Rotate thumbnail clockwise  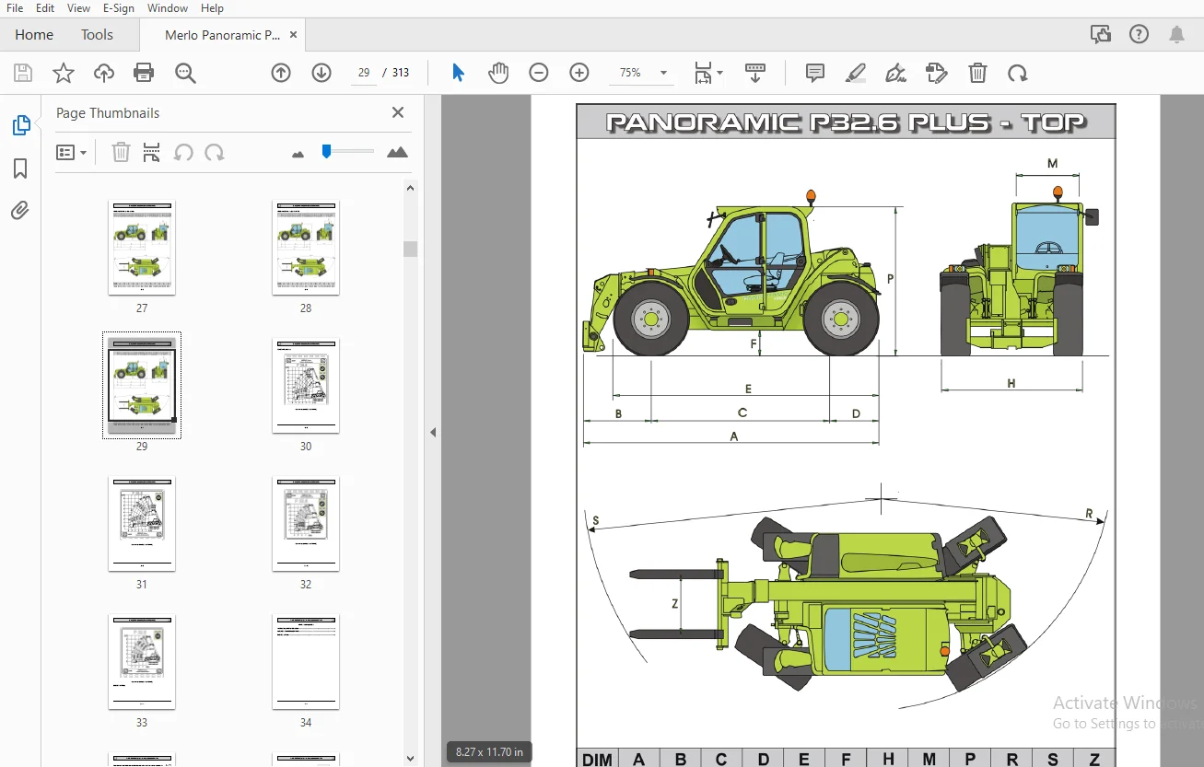pyautogui.click(x=215, y=152)
